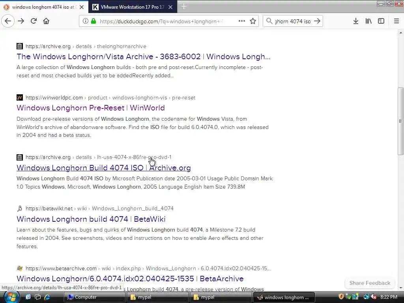Viewport: 404px width, 303px height.
Task: Open the library icon
Action: pyautogui.click(x=368, y=21)
